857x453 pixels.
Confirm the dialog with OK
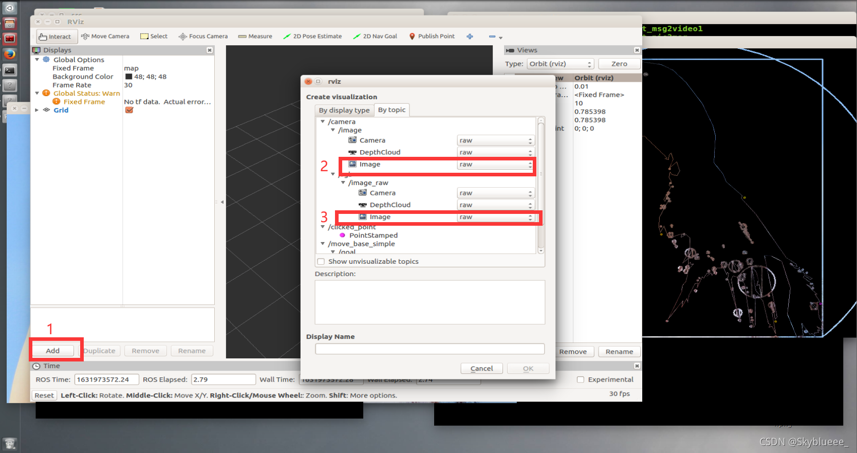[528, 369]
